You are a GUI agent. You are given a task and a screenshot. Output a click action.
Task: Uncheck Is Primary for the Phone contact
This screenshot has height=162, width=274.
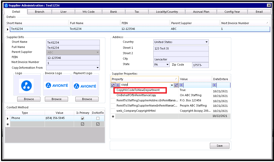(x=82, y=118)
